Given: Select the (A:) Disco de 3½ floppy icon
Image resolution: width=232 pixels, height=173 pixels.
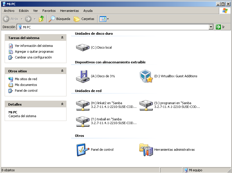Looking at the screenshot, I should pyautogui.click(x=82, y=76).
